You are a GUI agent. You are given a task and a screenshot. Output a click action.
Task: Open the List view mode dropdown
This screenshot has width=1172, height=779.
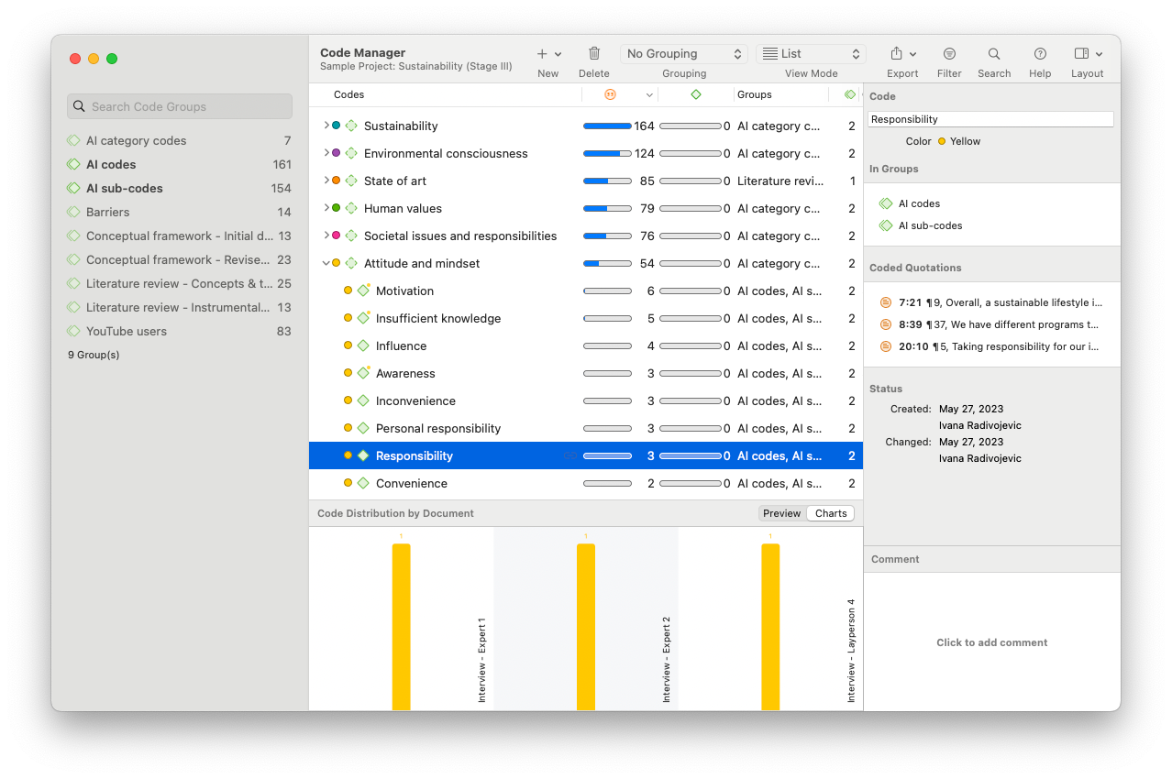(x=811, y=54)
